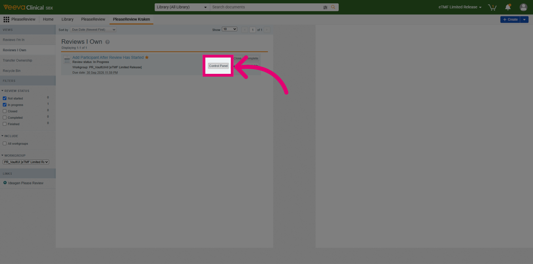Collapse the Workgroup filter section
533x264 pixels.
click(x=13, y=155)
